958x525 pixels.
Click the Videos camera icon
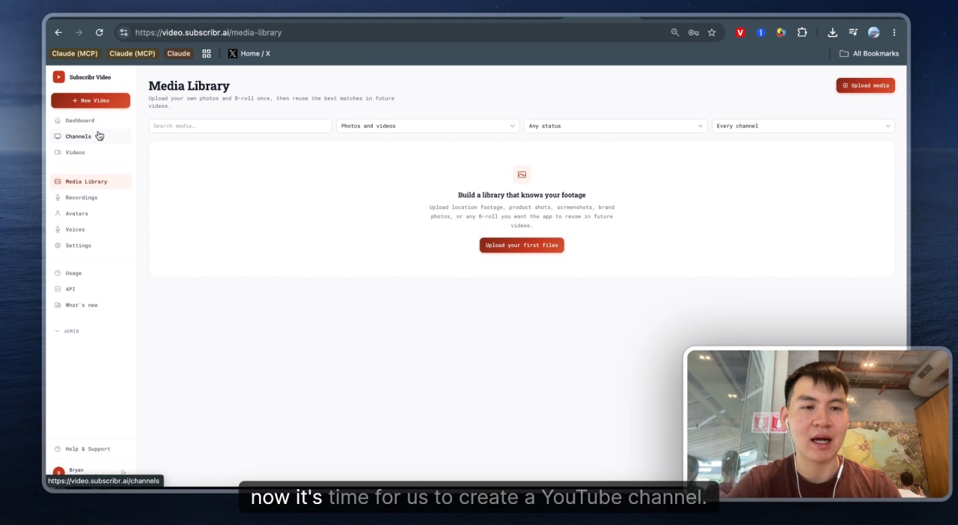[x=58, y=153]
